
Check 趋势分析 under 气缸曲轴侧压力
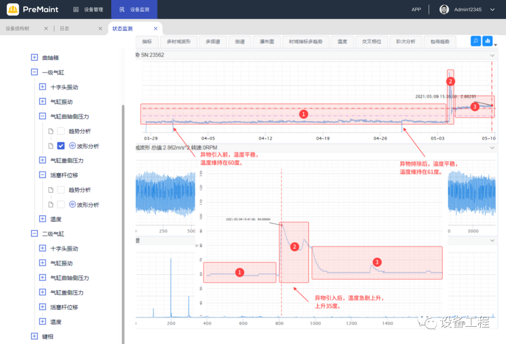(61, 131)
